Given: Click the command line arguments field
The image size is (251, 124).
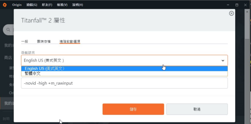Looking at the screenshot, I should (x=124, y=83).
